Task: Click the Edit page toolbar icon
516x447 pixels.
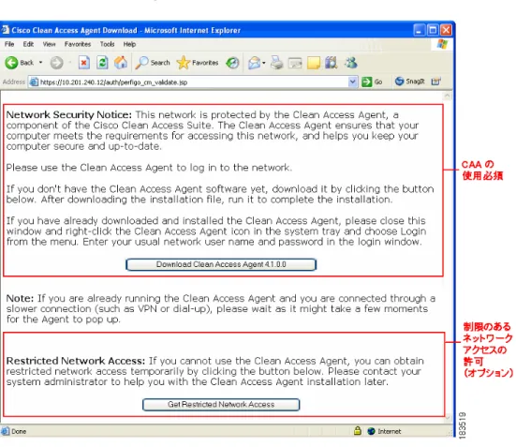Action: (x=295, y=63)
